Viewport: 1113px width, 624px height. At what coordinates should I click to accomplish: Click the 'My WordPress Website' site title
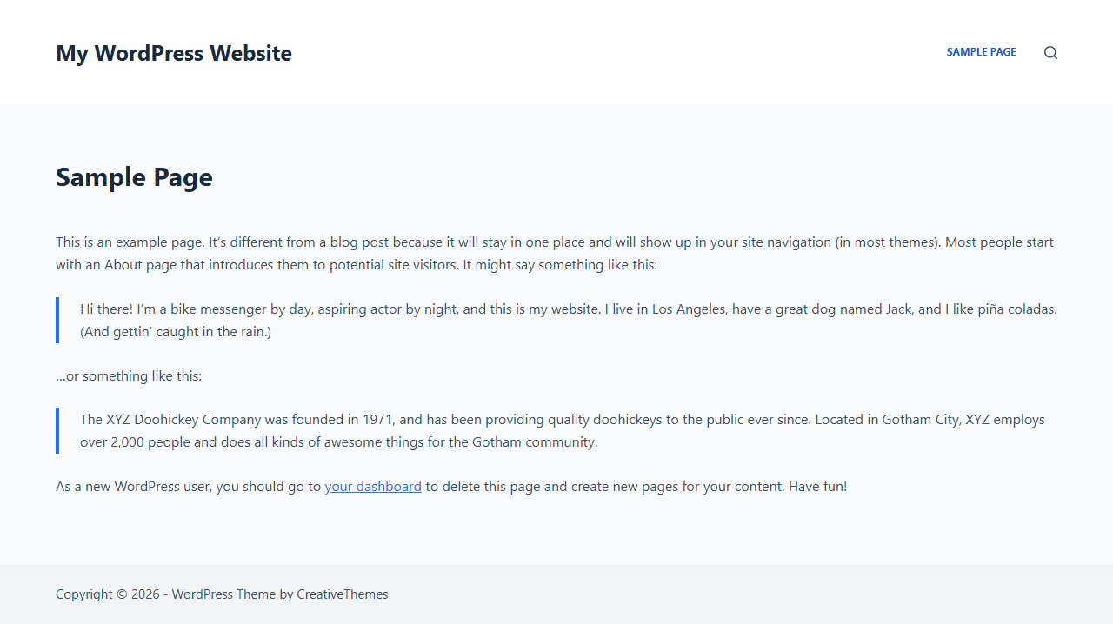173,53
